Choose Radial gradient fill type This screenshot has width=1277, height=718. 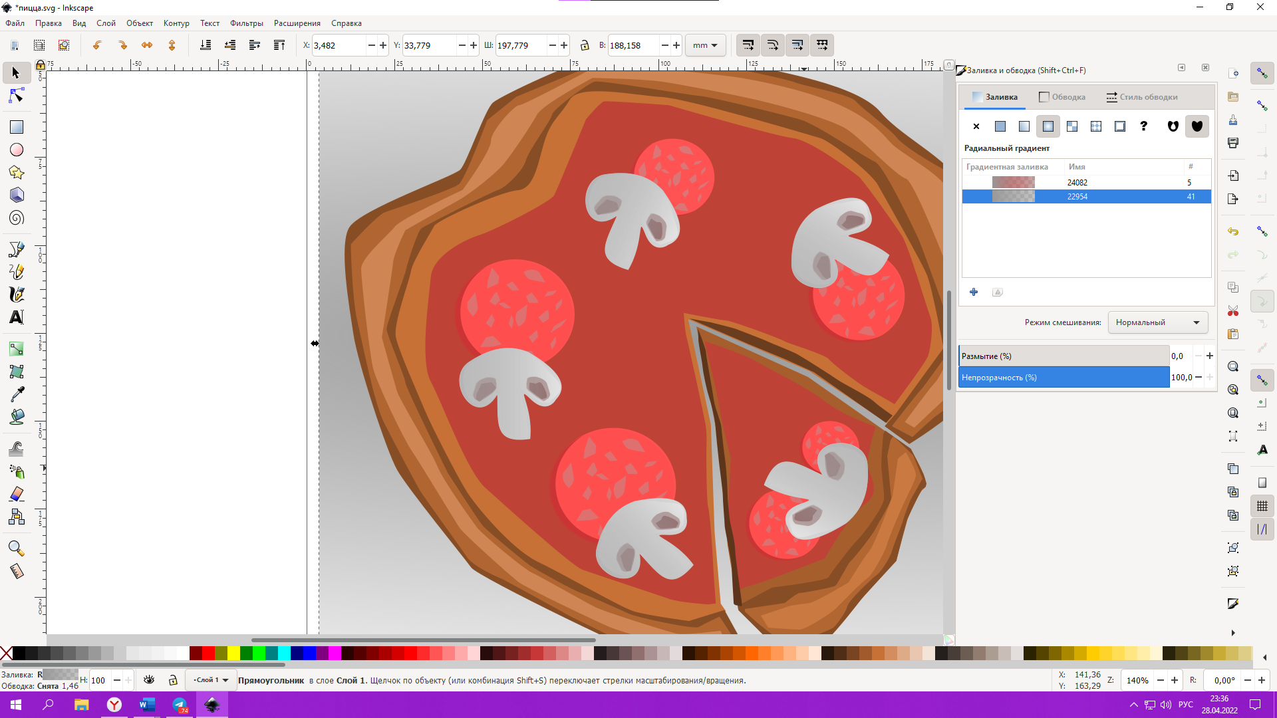(x=1048, y=126)
